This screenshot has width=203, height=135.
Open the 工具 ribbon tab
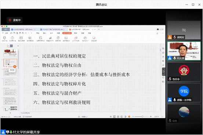tap(89, 33)
